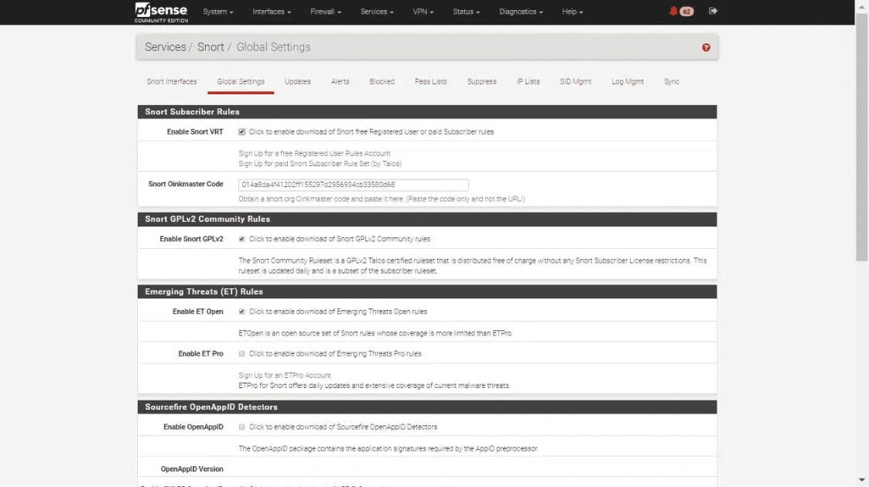
Task: Click the Services breadcrumb link
Action: [165, 47]
